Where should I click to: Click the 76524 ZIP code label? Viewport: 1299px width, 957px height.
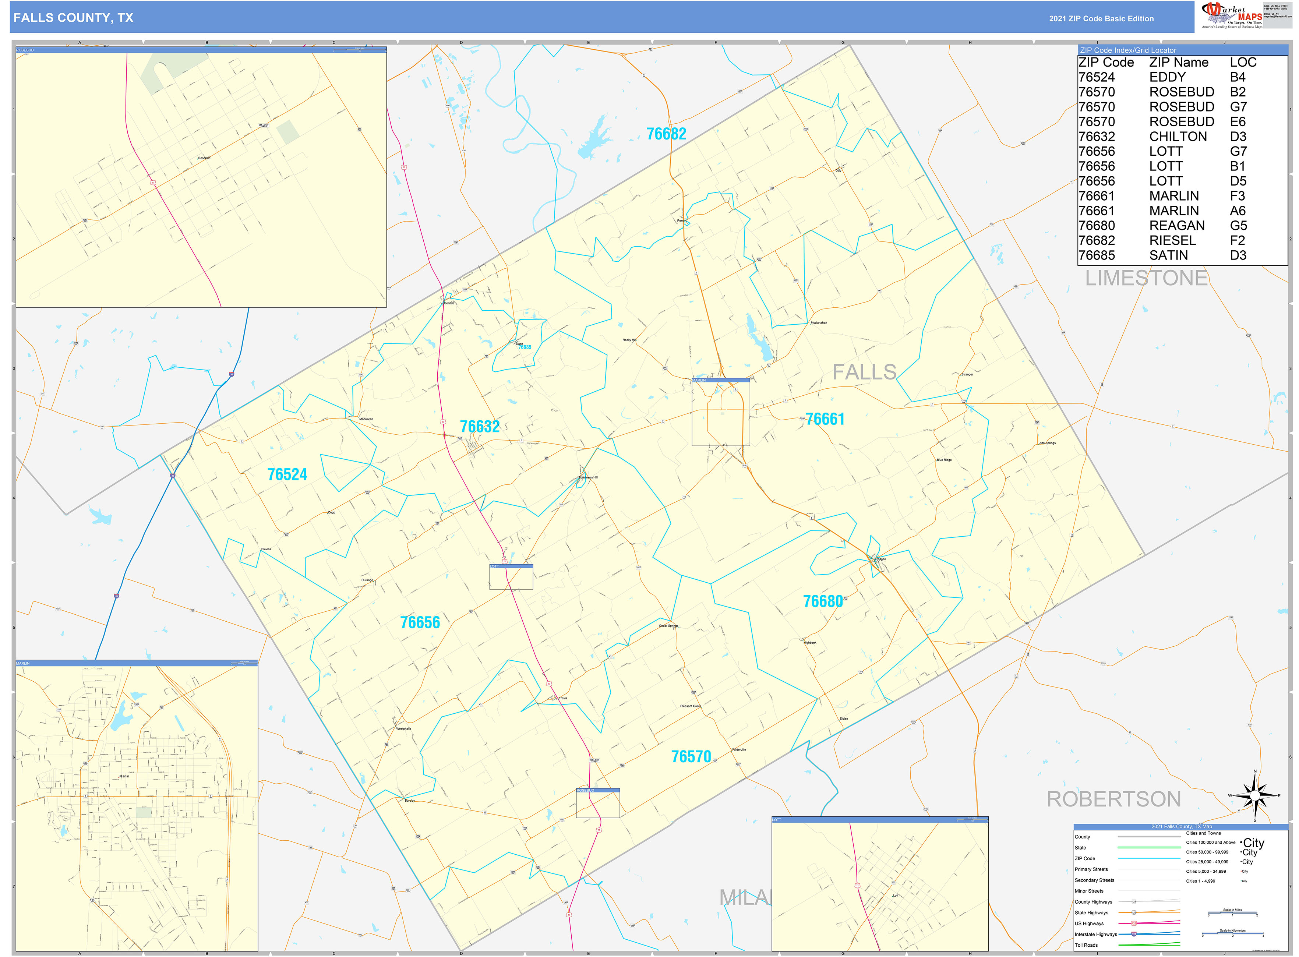point(287,474)
